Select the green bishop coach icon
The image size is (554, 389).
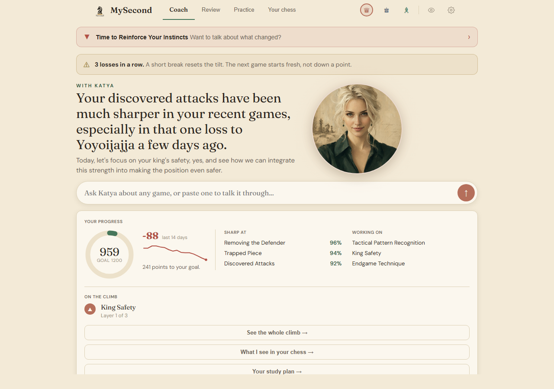pyautogui.click(x=406, y=10)
